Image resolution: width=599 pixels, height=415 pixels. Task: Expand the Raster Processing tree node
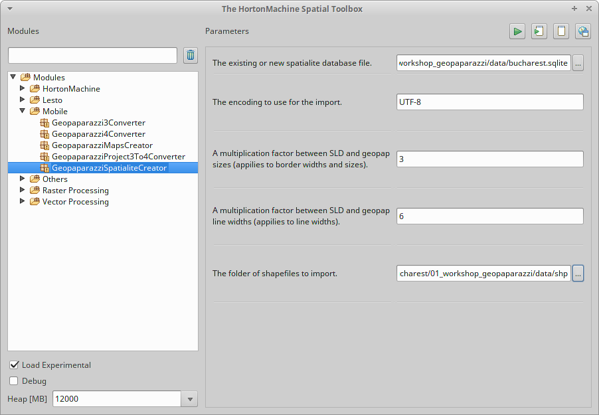pyautogui.click(x=22, y=190)
